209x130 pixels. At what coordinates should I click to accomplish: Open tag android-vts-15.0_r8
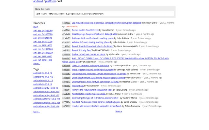(42, 73)
